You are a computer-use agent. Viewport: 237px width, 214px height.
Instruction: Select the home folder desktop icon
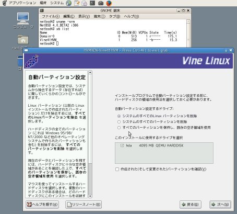23,42
